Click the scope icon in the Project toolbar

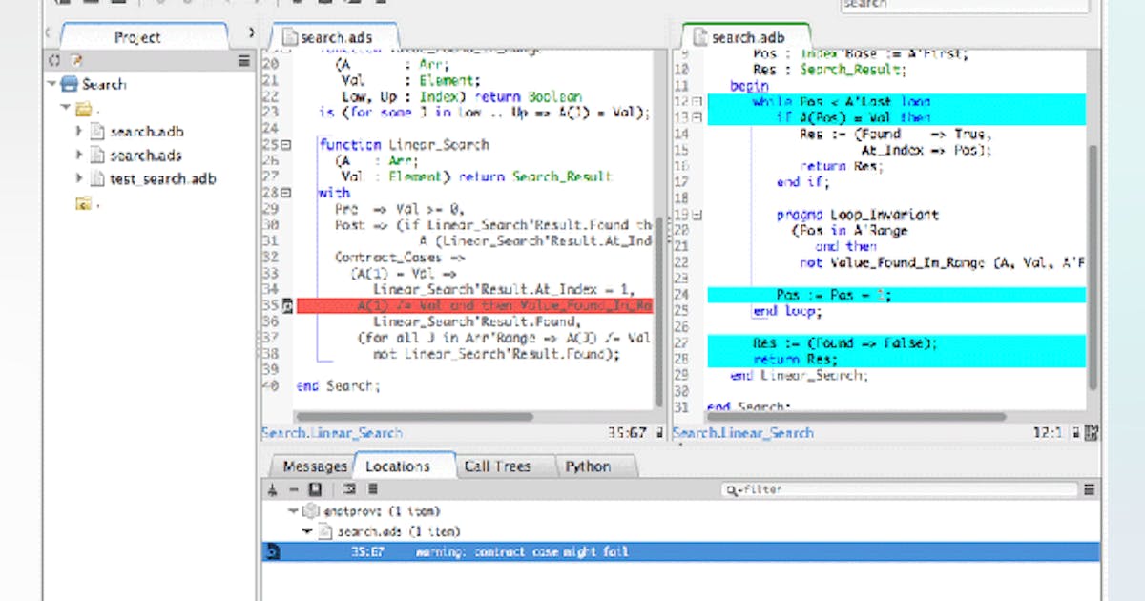pos(54,60)
